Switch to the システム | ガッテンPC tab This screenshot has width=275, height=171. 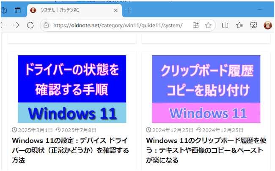(74, 10)
